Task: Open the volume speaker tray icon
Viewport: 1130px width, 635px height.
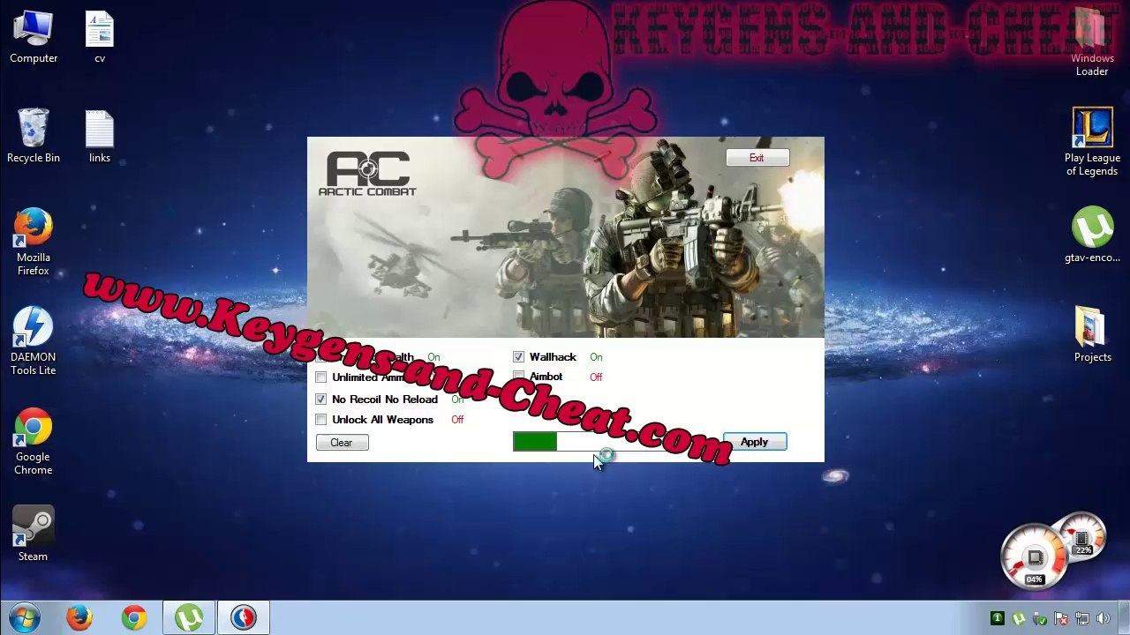Action: tap(1104, 619)
